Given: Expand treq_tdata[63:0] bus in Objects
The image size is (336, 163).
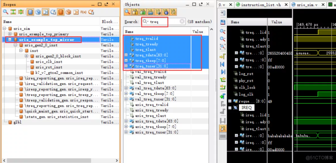Looking at the screenshot, I should tap(126, 55).
